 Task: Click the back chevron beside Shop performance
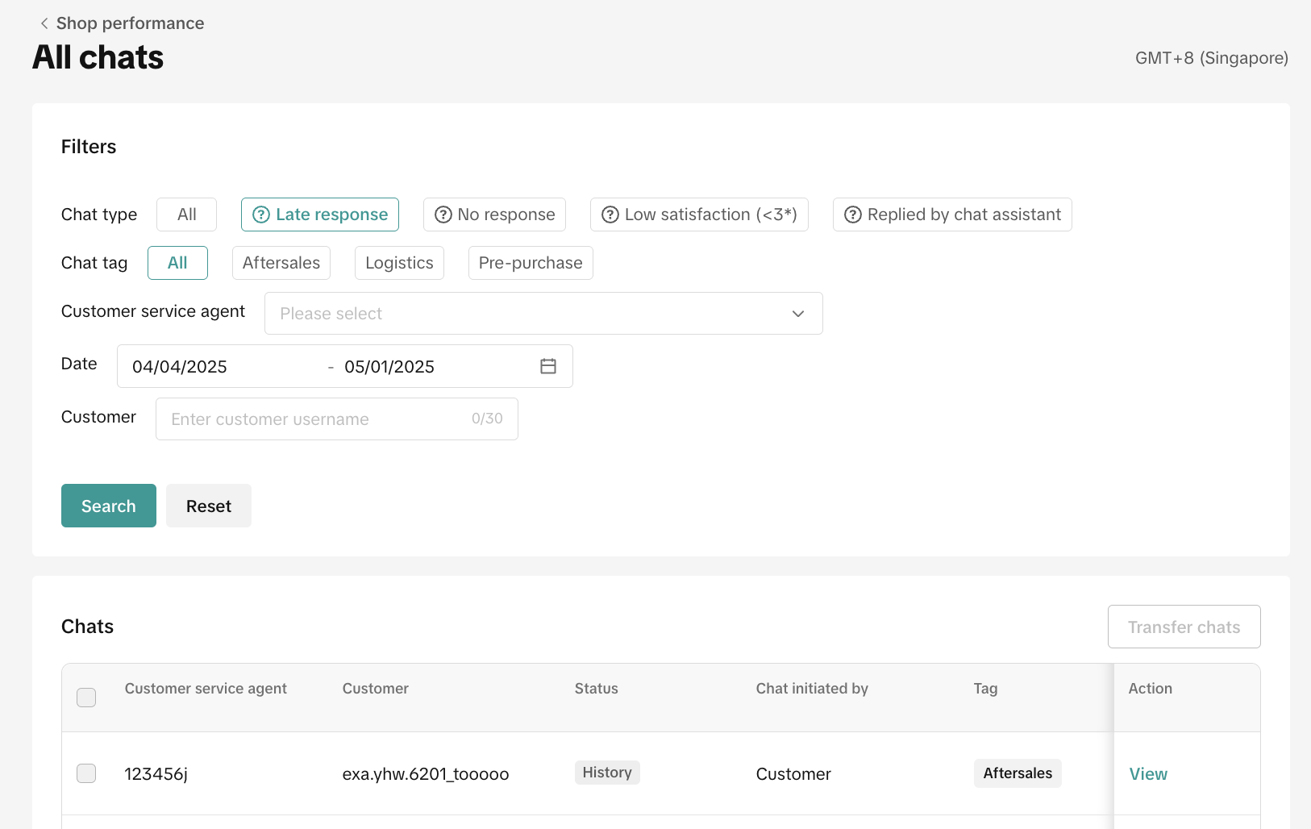click(x=44, y=23)
